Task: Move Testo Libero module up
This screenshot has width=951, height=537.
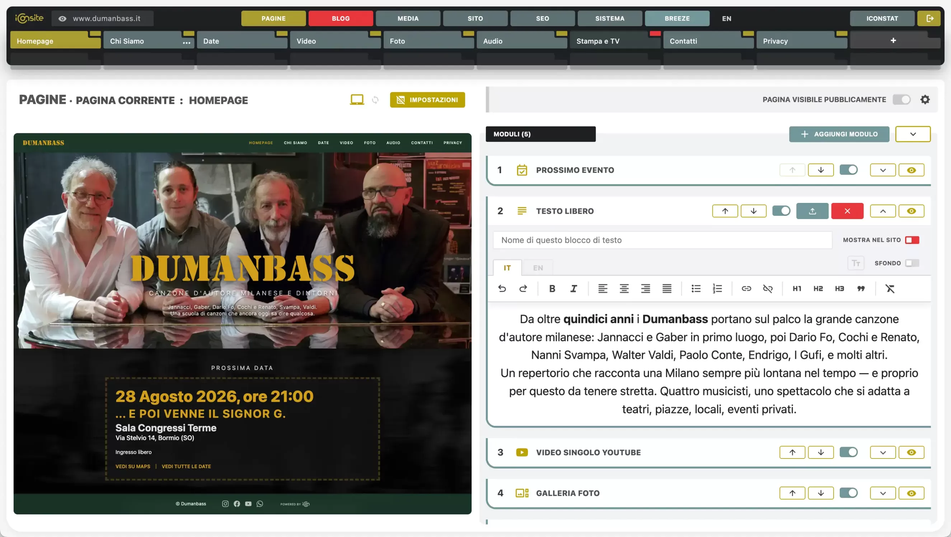Action: (x=725, y=211)
